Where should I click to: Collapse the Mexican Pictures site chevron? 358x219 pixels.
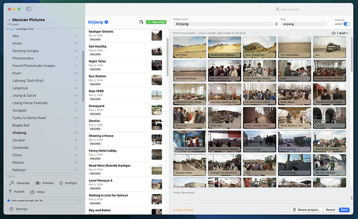click(x=10, y=20)
